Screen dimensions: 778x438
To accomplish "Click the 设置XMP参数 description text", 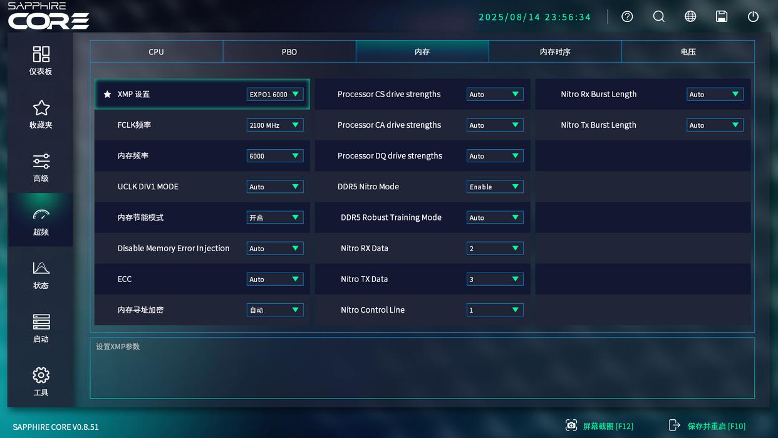I will (118, 347).
